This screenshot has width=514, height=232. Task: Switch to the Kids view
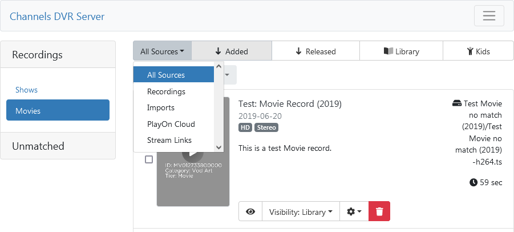(478, 51)
